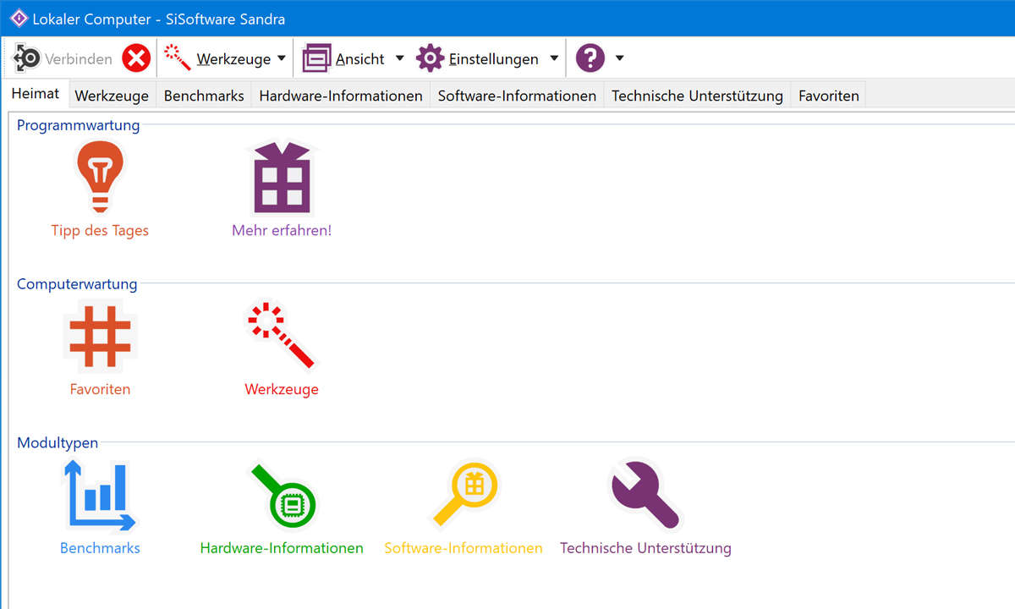The width and height of the screenshot is (1015, 609).
Task: Click the Verbinden connect icon
Action: [x=26, y=58]
